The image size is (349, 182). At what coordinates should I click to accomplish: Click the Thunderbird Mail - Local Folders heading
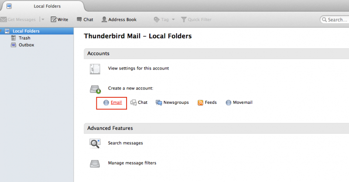(138, 36)
